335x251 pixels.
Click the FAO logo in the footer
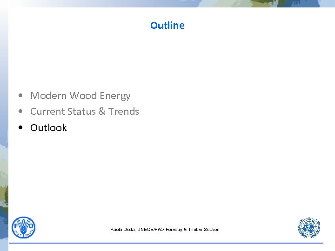tap(23, 228)
